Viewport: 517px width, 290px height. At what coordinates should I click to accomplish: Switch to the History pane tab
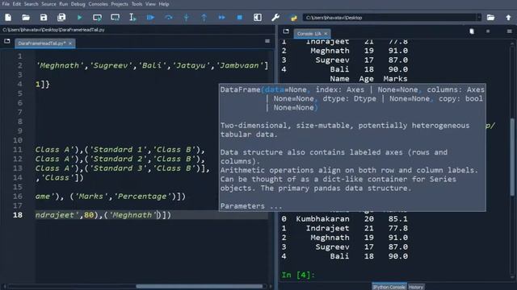click(x=416, y=287)
